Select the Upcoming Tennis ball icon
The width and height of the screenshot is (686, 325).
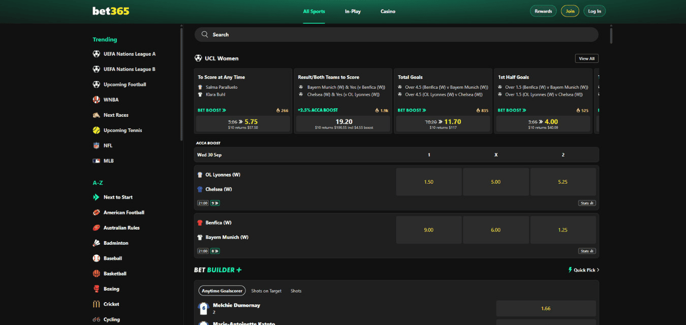coord(96,130)
